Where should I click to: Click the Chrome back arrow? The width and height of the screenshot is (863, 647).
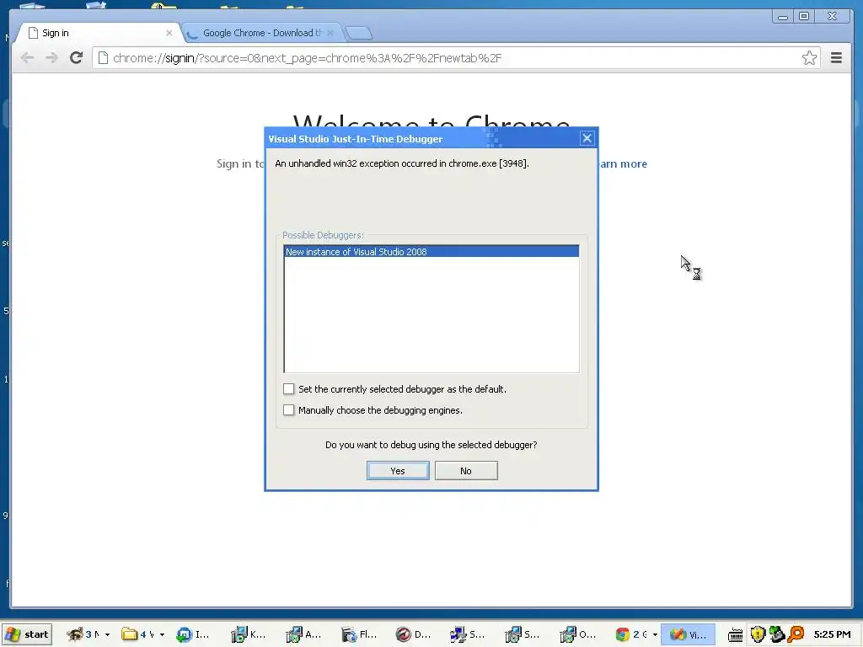(x=27, y=58)
